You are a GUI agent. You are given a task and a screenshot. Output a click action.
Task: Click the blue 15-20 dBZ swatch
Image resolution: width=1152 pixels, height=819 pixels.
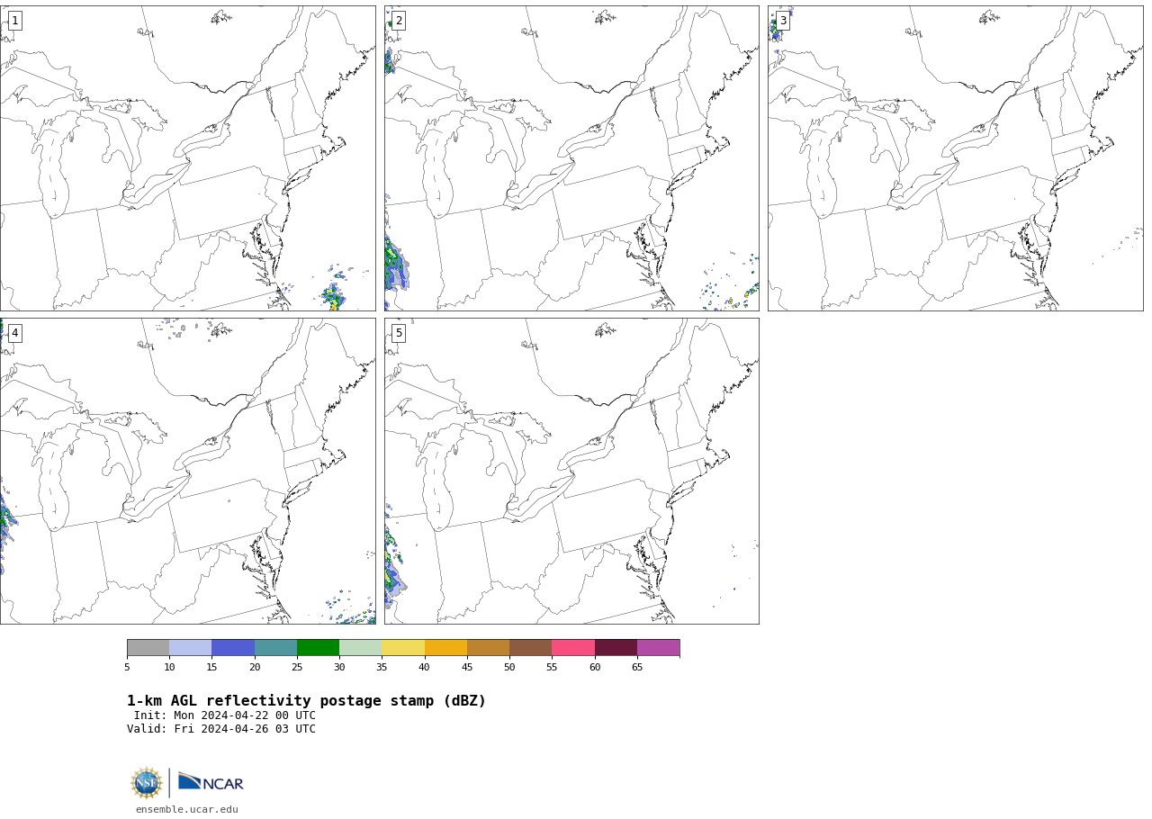click(x=233, y=648)
